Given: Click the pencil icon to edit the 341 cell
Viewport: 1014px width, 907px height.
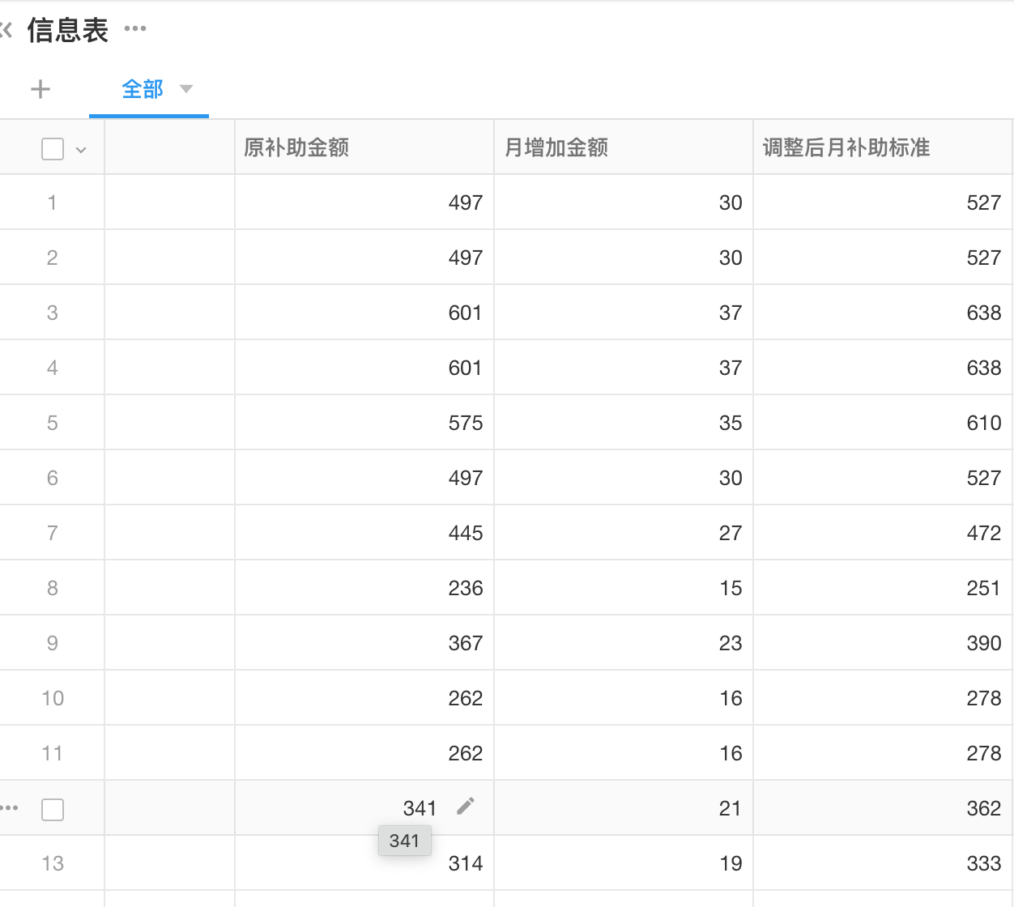Looking at the screenshot, I should [x=465, y=807].
